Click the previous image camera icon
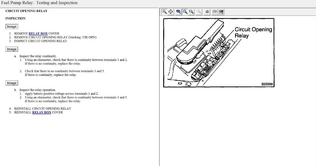 point(215,12)
